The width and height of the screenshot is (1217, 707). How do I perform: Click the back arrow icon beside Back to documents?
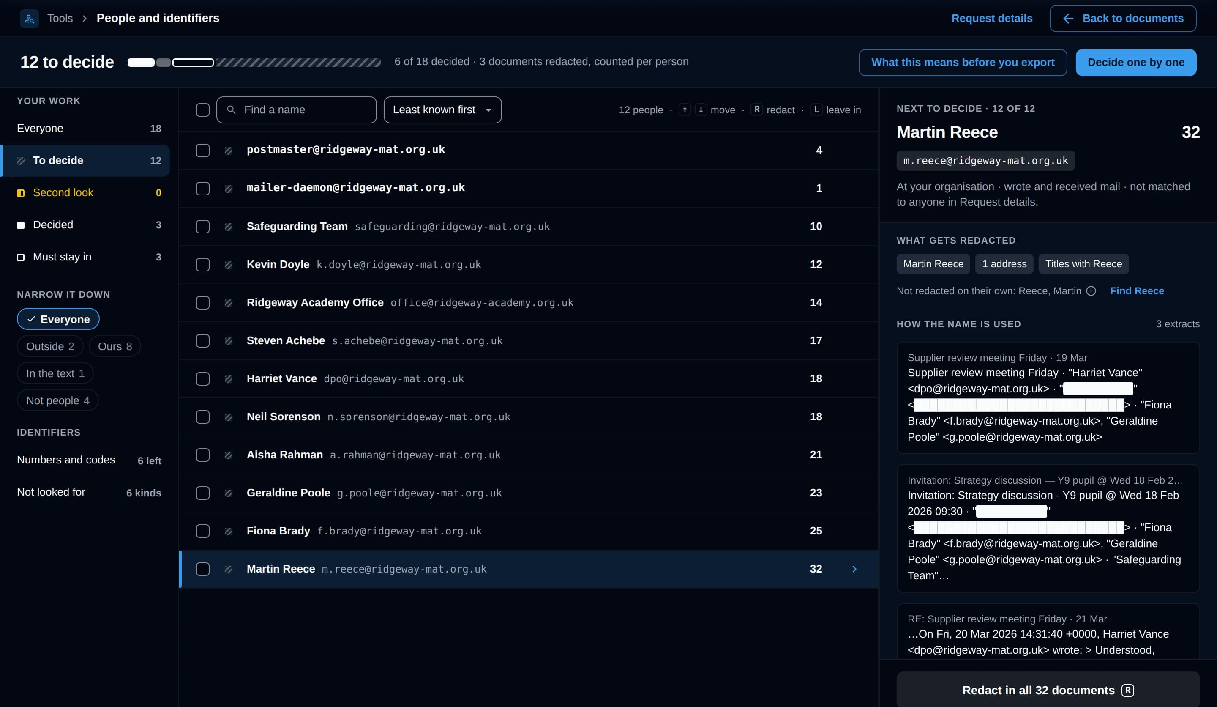(1068, 18)
